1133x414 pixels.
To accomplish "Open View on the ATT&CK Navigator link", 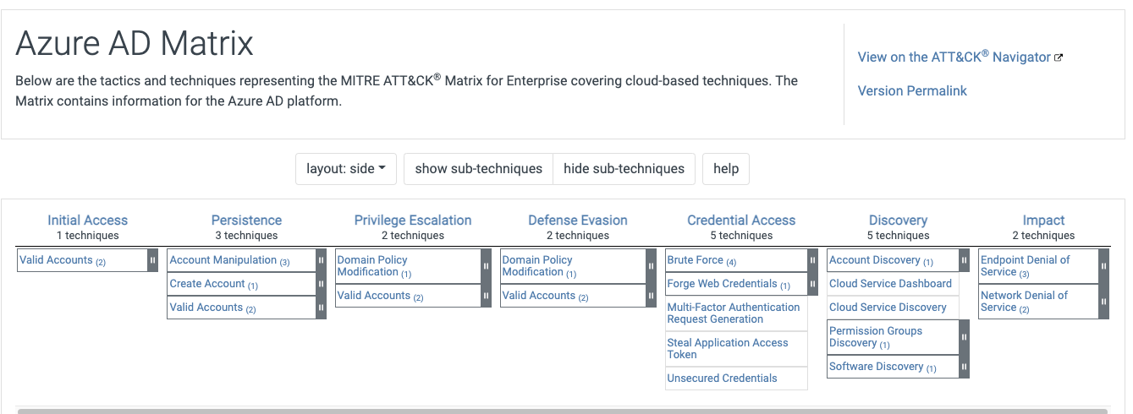I will pos(960,57).
